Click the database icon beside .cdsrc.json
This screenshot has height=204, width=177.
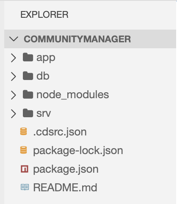click(x=24, y=131)
